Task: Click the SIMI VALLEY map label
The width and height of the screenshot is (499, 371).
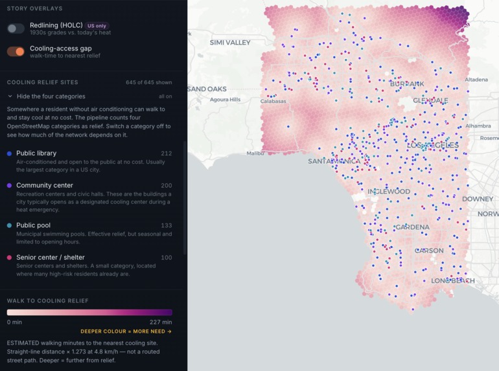Action: click(230, 43)
